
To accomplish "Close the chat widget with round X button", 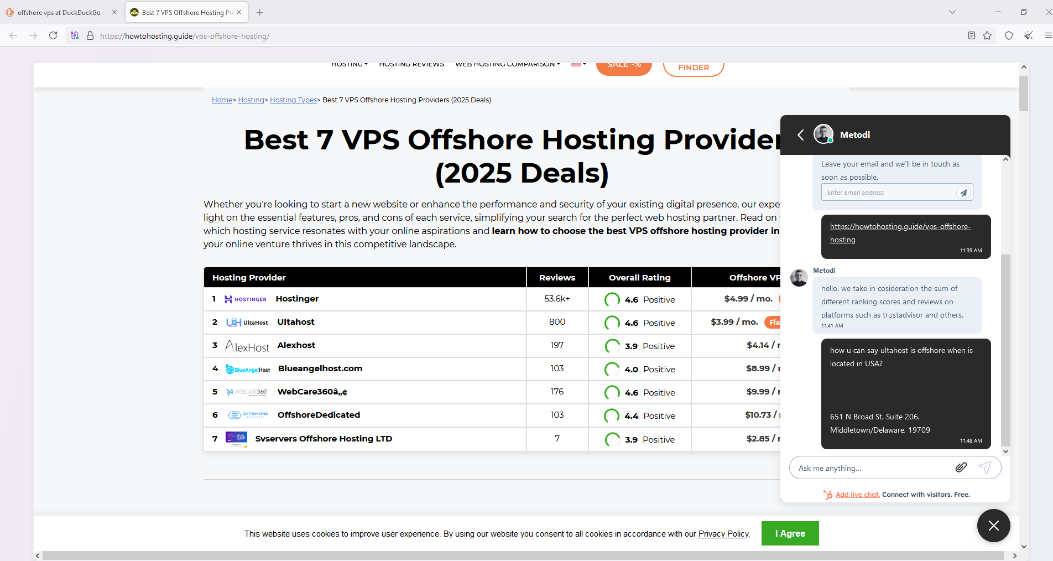I will pyautogui.click(x=993, y=525).
